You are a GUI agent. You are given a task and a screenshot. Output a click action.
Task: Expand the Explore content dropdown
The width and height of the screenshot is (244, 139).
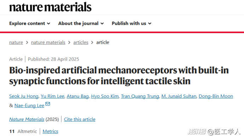coord(30,23)
